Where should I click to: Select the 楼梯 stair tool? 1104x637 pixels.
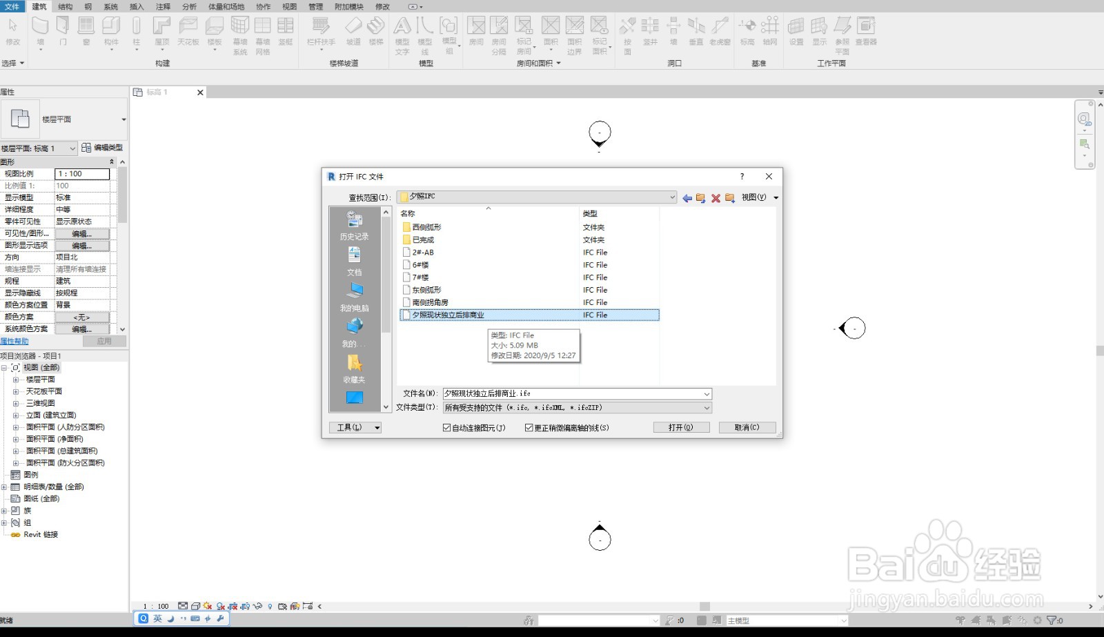376,32
